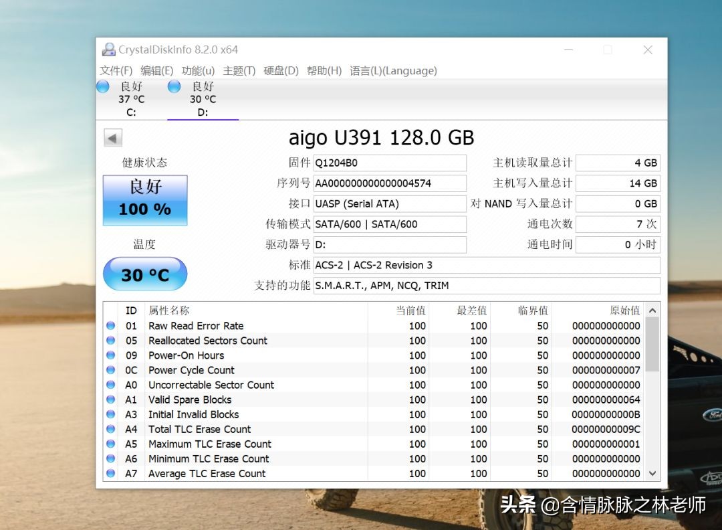Select the 序列号 serial number field
This screenshot has height=530, width=722.
click(x=390, y=183)
